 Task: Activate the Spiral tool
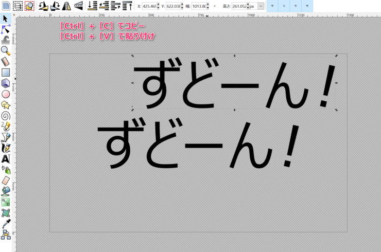(6, 116)
